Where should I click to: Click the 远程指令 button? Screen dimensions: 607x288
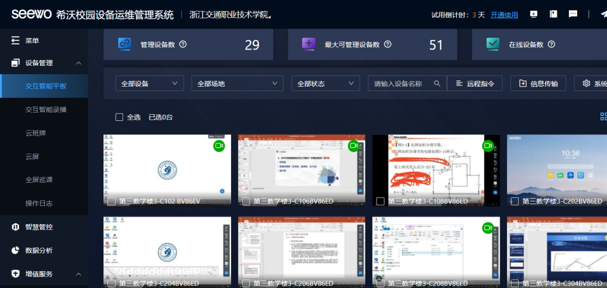pos(475,83)
